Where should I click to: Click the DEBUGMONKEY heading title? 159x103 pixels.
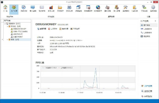[x=46, y=24]
